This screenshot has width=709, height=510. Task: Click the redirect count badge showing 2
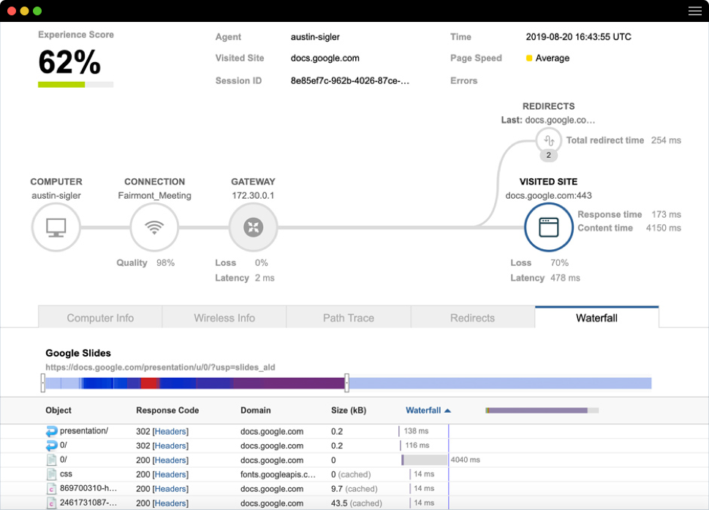pos(549,156)
